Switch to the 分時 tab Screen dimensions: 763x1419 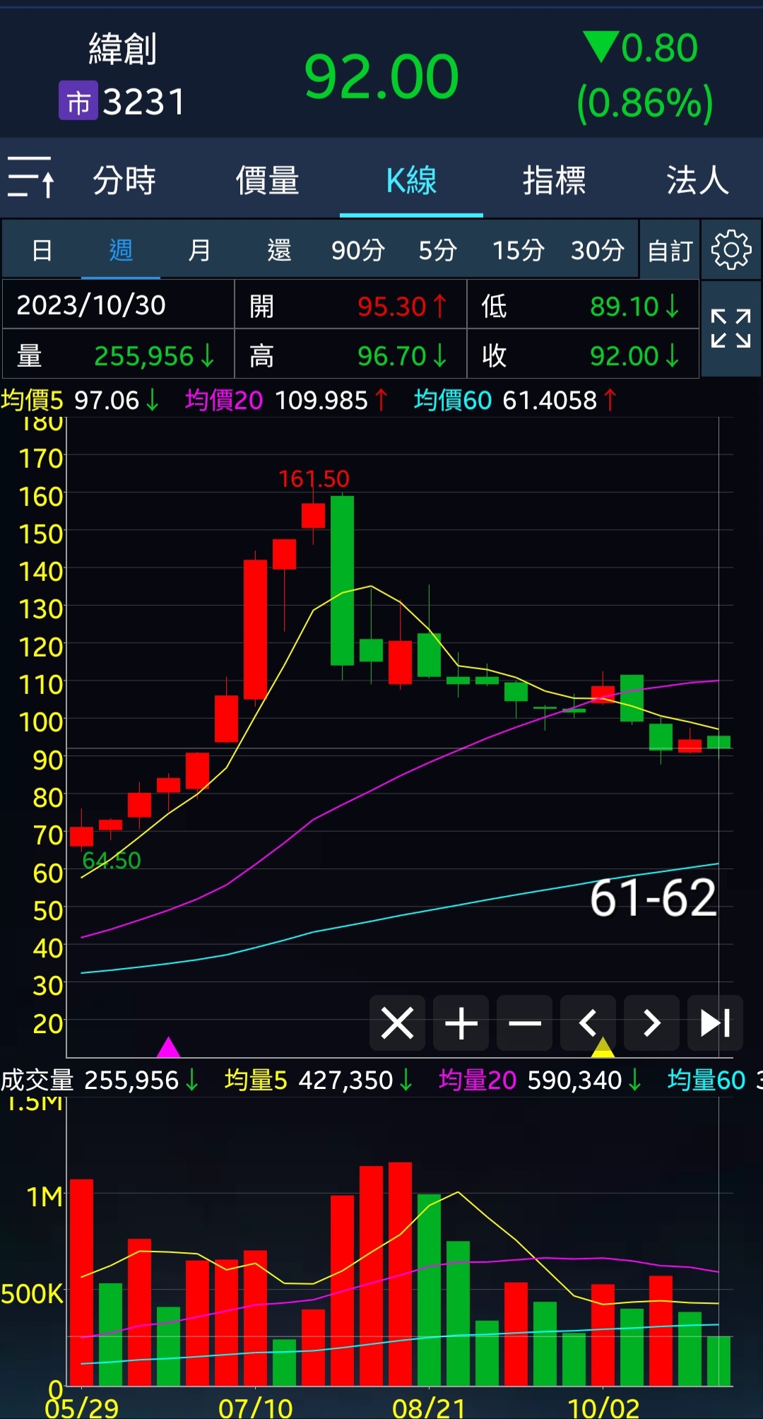tap(124, 180)
